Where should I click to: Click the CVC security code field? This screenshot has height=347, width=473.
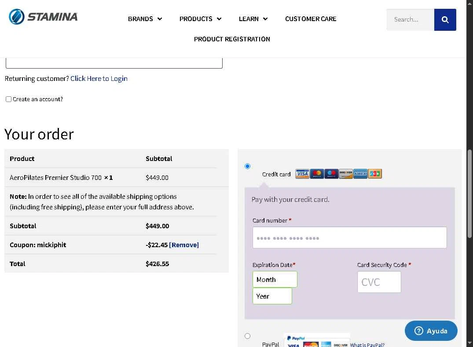(x=379, y=282)
